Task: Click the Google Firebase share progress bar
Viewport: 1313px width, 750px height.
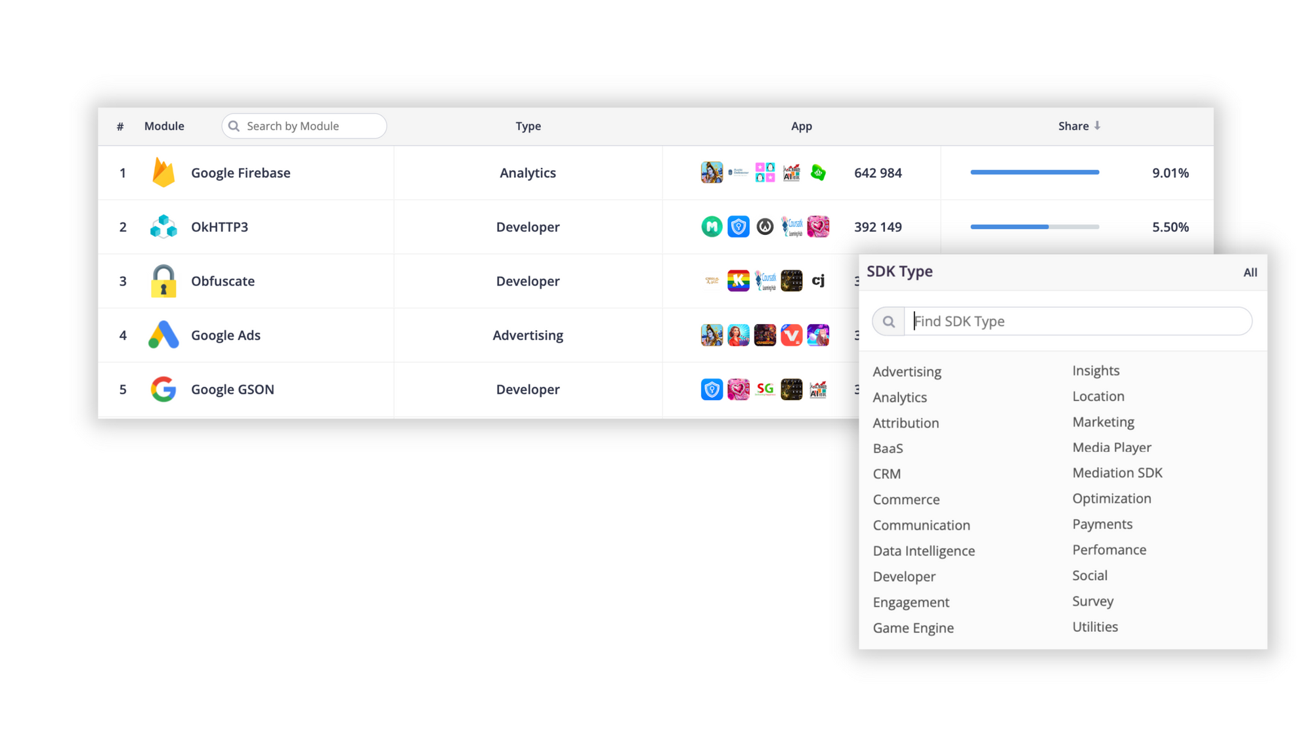Action: click(x=1035, y=173)
